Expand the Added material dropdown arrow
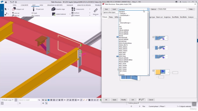Image resolution: width=198 pixels, height=111 pixels. pyautogui.click(x=70, y=14)
